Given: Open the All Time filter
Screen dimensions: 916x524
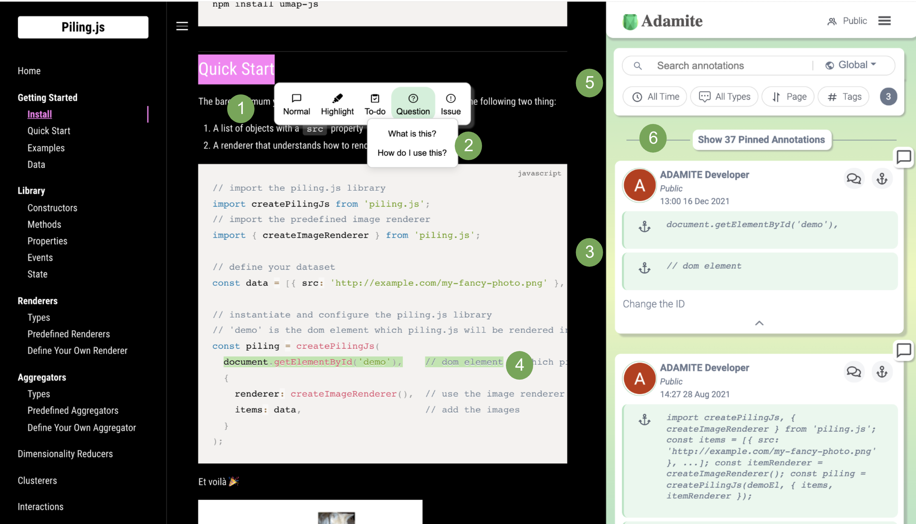Looking at the screenshot, I should 655,97.
